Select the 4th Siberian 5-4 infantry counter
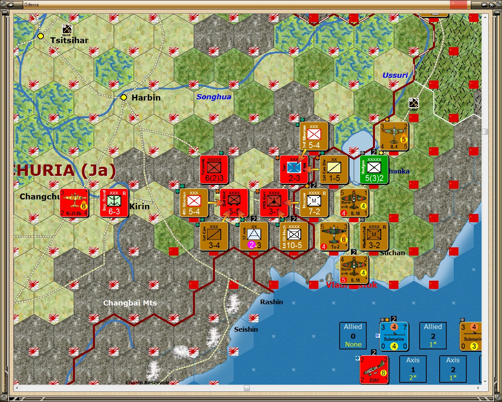Screen dimensions: 502x402 point(194,203)
